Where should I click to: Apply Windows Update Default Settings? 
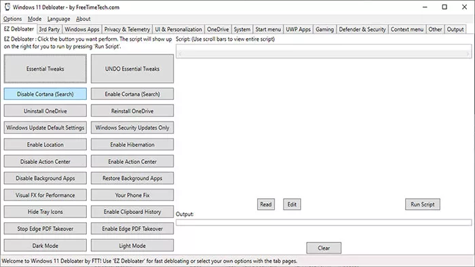click(x=45, y=128)
